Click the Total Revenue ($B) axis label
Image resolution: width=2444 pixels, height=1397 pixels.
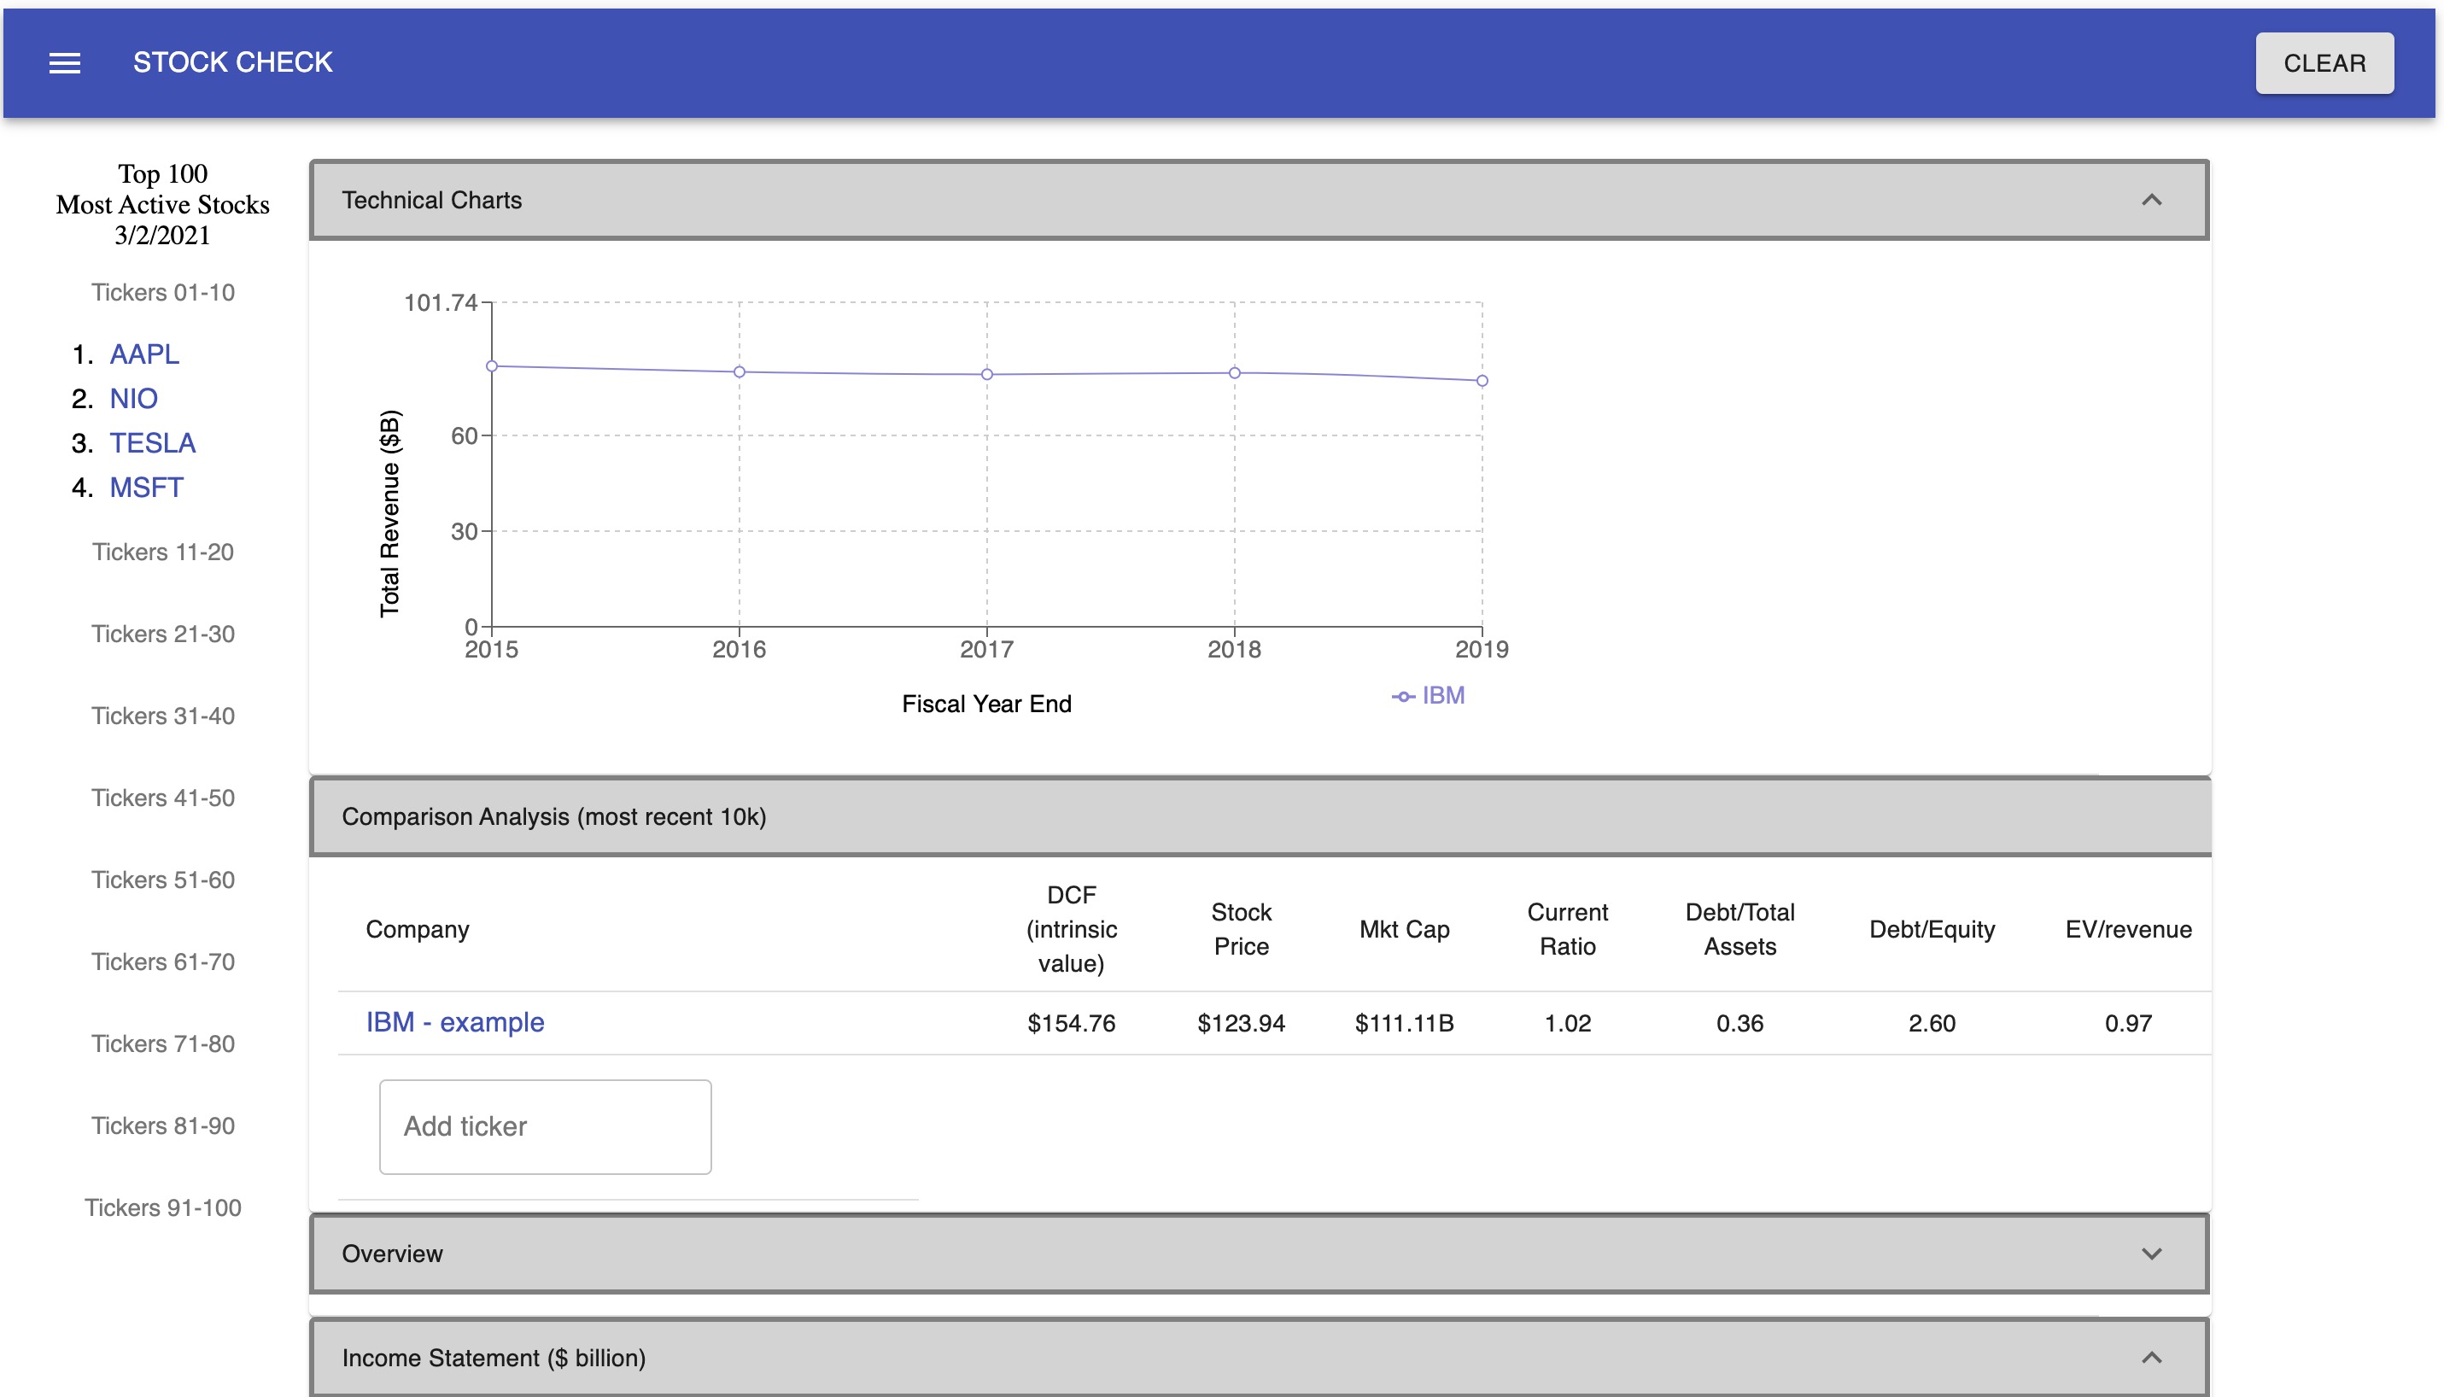click(389, 513)
